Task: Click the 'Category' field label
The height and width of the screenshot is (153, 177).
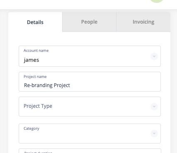Action: point(32,129)
